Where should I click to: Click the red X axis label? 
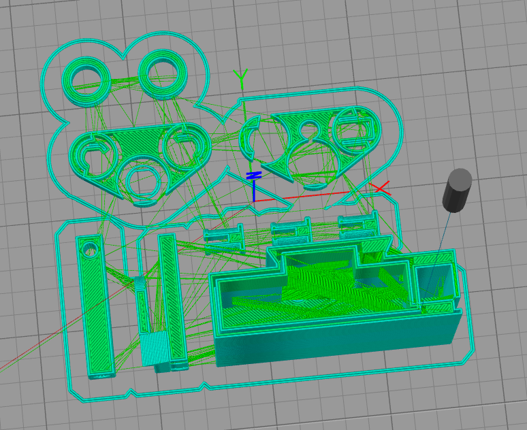coord(380,188)
